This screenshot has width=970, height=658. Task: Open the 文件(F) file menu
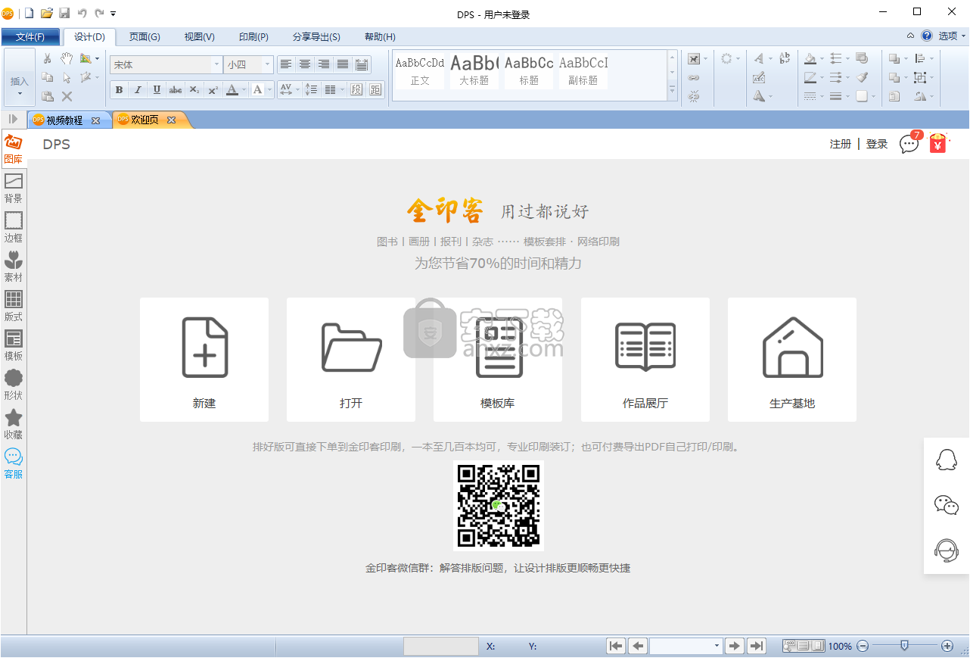click(x=30, y=37)
